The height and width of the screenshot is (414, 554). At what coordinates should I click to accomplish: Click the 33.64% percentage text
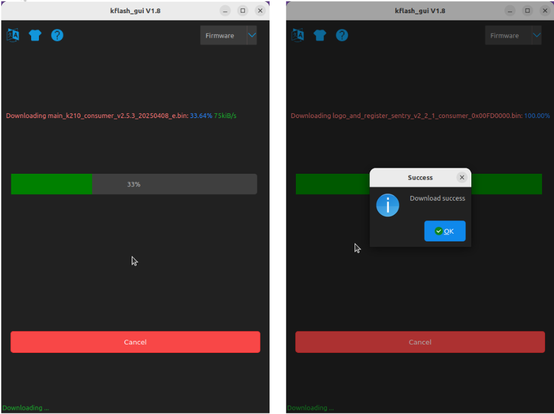201,116
